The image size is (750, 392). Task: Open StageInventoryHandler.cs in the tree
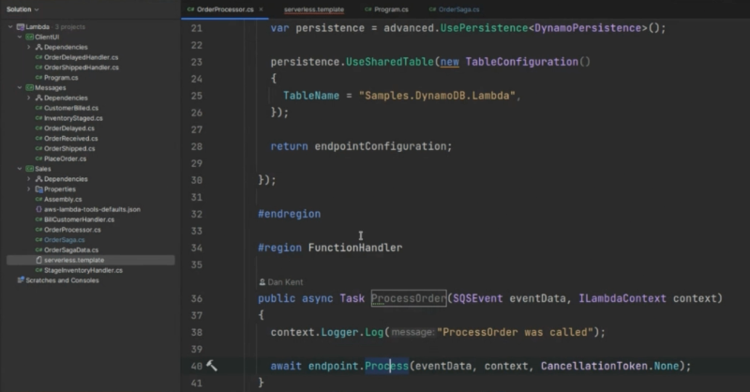(83, 270)
